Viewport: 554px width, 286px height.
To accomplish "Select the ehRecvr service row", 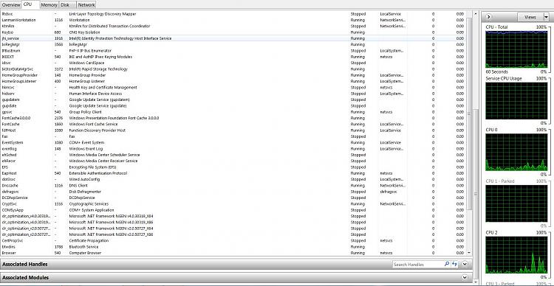I will 233,161.
